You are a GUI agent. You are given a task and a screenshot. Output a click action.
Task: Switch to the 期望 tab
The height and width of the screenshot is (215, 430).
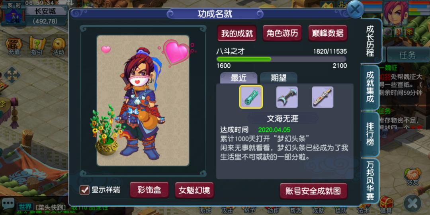[279, 78]
